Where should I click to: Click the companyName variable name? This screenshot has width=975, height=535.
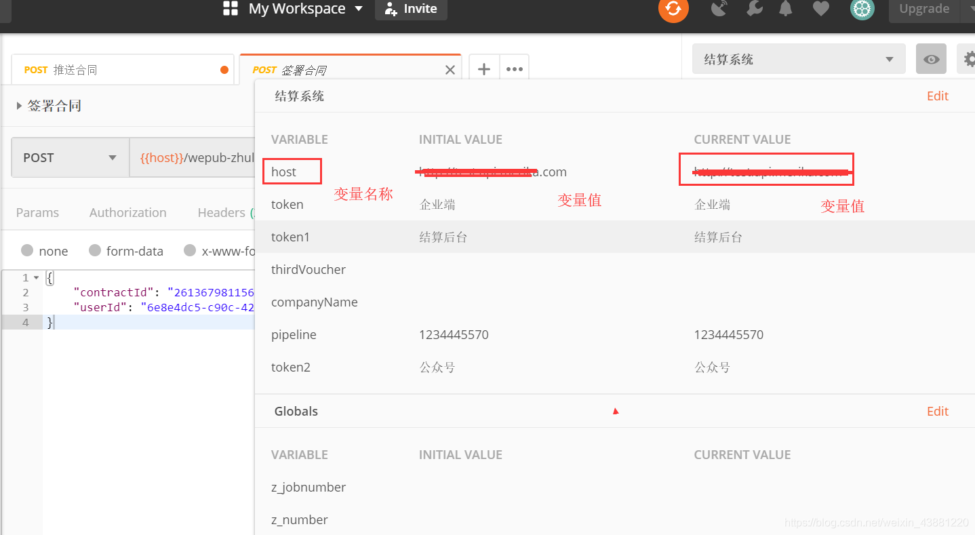click(x=315, y=302)
